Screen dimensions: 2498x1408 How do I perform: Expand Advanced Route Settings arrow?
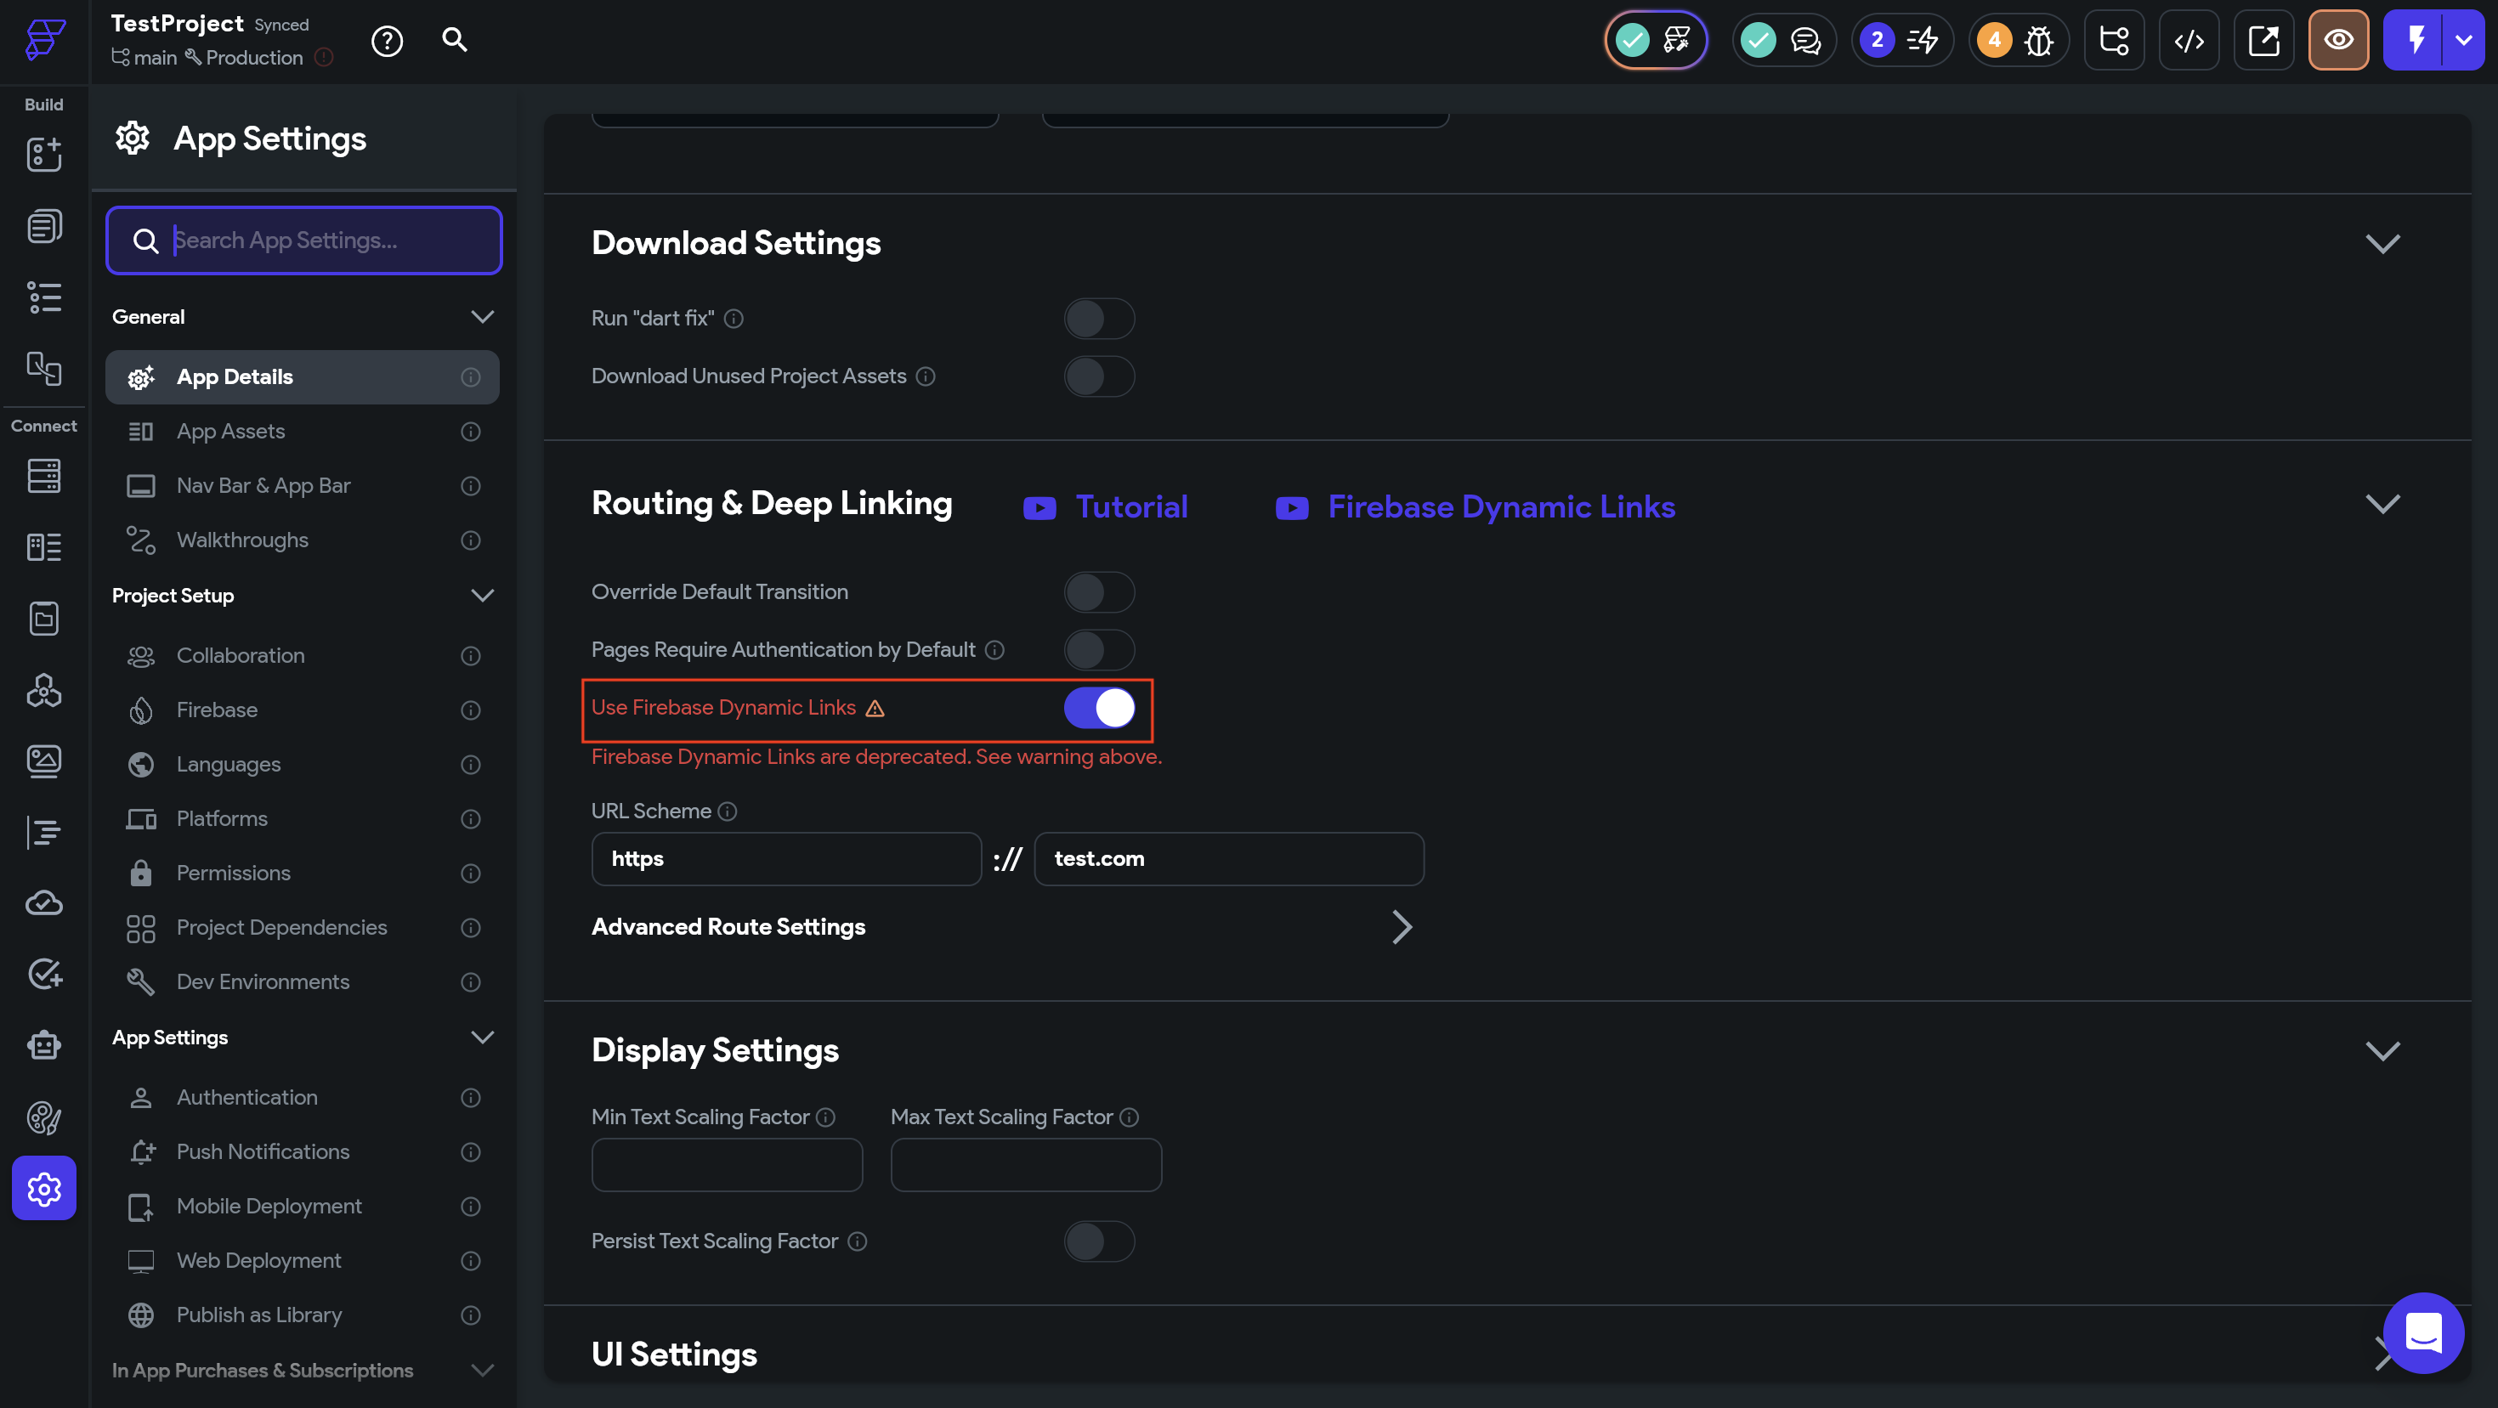click(1402, 927)
